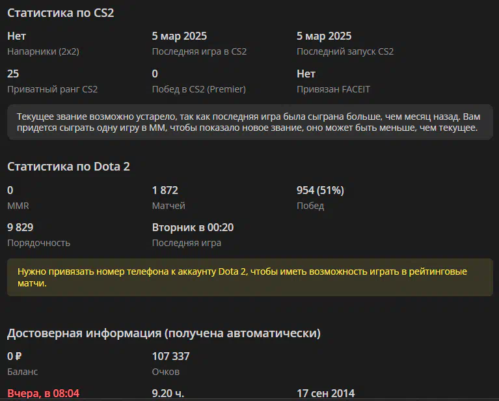Click the gray outdated rank notice

[x=249, y=122]
